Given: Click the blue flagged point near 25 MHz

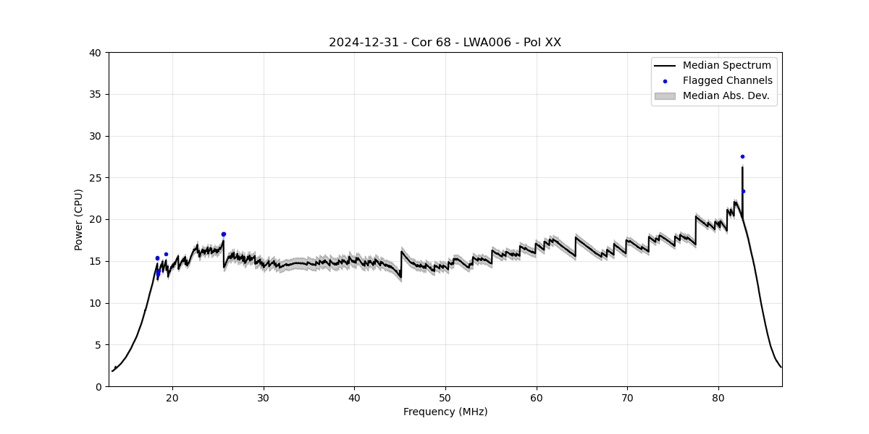Looking at the screenshot, I should tap(223, 234).
